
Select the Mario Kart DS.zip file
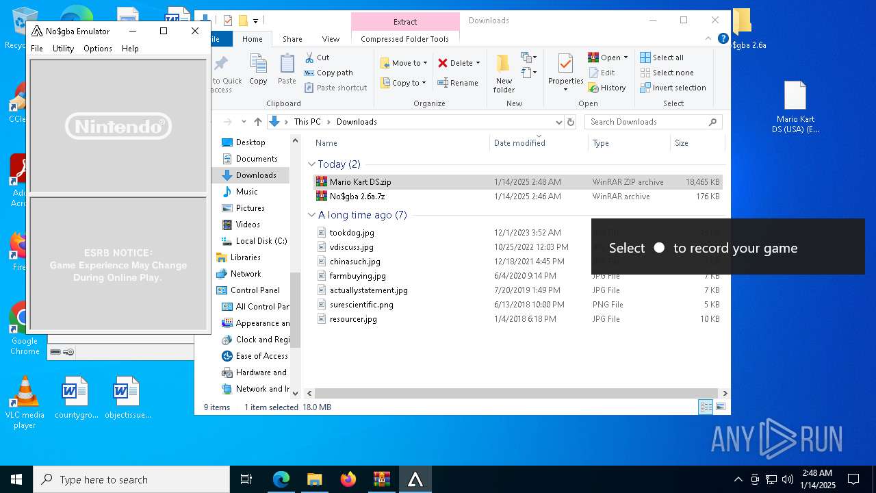[x=518, y=182]
